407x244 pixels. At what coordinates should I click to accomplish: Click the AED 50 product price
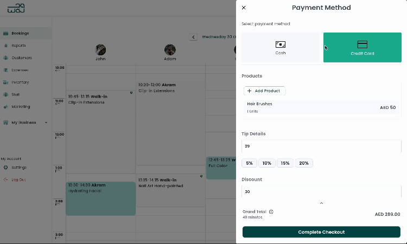click(388, 107)
